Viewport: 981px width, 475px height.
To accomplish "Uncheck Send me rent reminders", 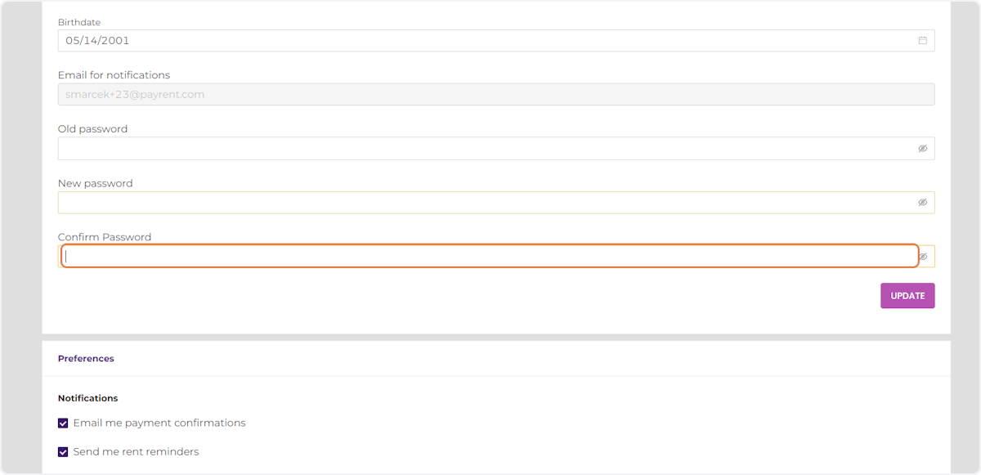I will point(63,451).
